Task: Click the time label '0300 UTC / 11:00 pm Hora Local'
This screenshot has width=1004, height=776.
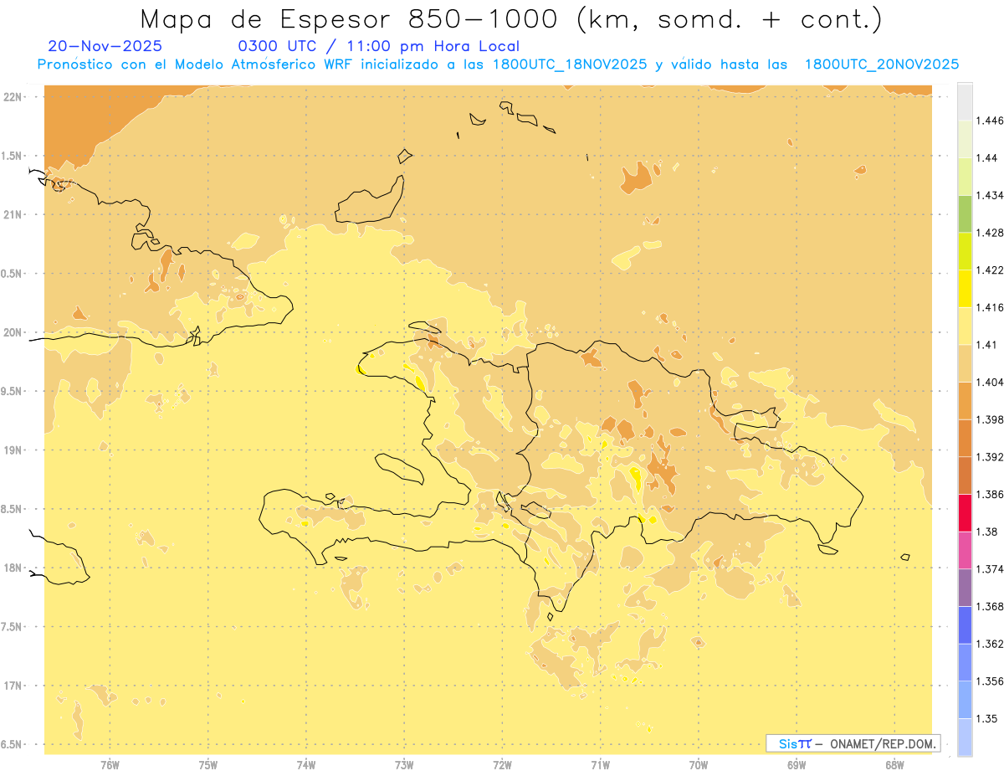Action: coord(379,46)
